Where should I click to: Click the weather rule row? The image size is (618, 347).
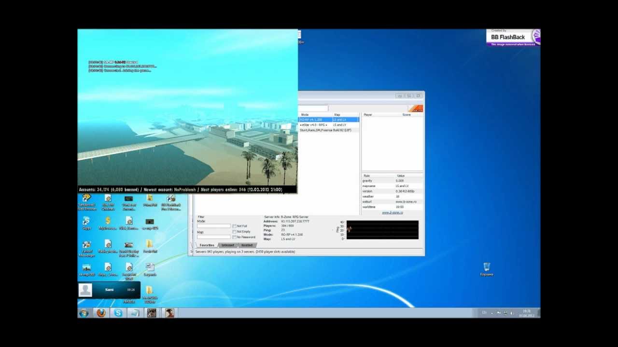pos(392,197)
